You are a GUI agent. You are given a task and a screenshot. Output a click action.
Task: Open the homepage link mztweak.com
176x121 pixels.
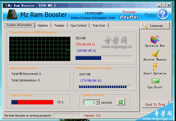(93, 18)
